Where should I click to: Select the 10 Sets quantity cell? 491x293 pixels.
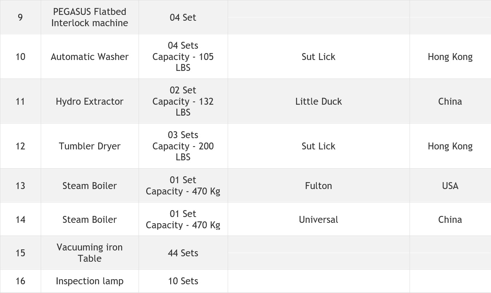tap(183, 281)
